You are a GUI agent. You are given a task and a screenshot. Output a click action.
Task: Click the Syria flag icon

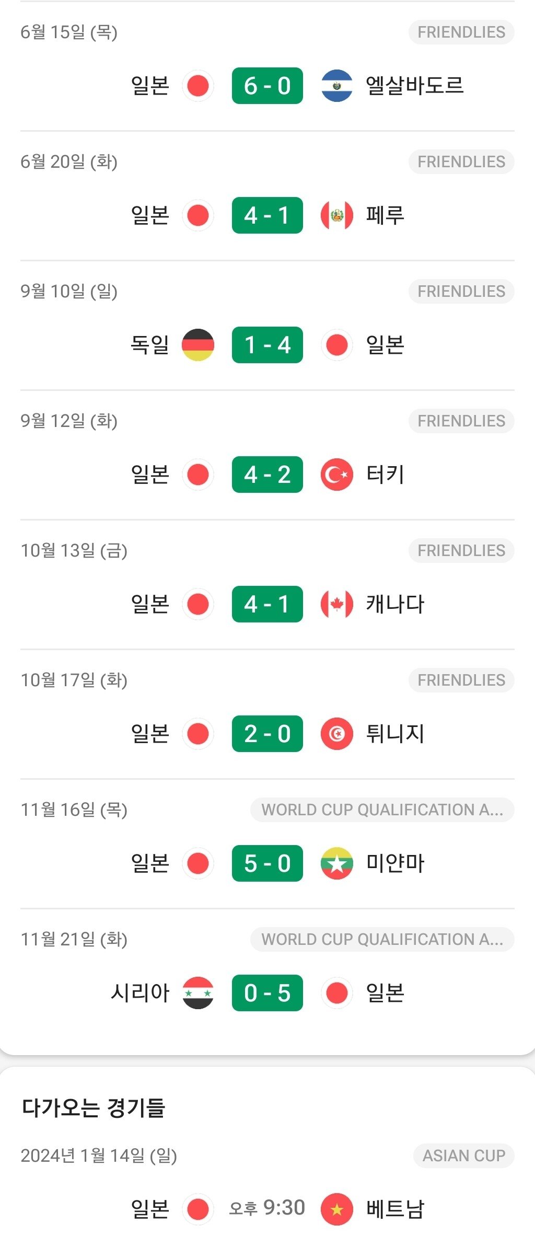coord(198,993)
